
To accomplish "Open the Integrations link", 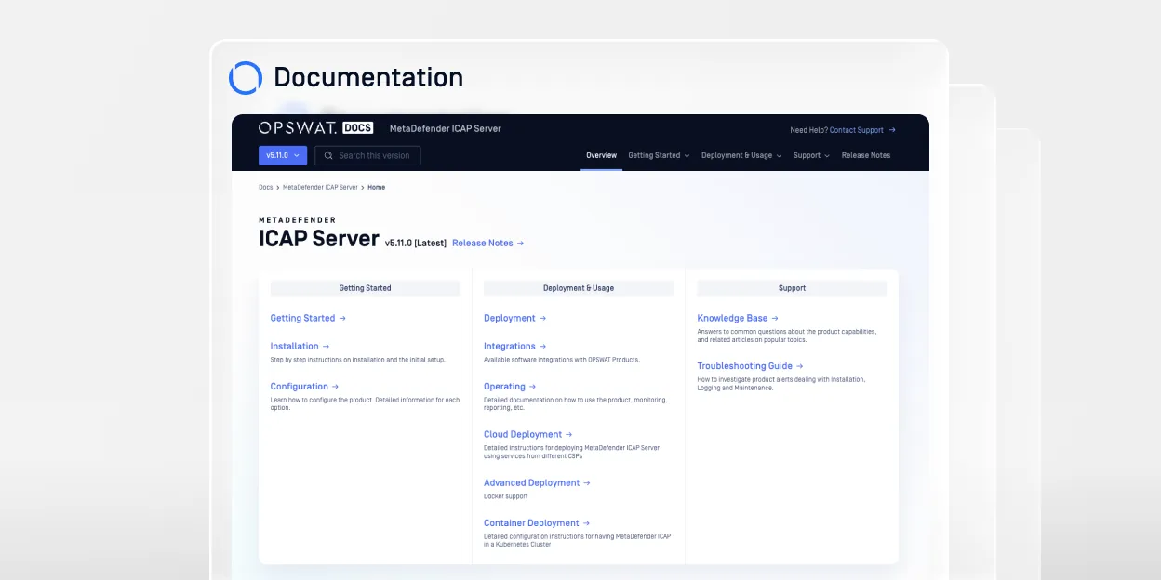I will click(x=514, y=346).
